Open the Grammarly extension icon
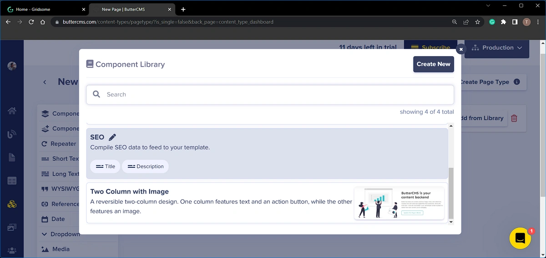Screen dimensions: 546x258 (x=492, y=22)
